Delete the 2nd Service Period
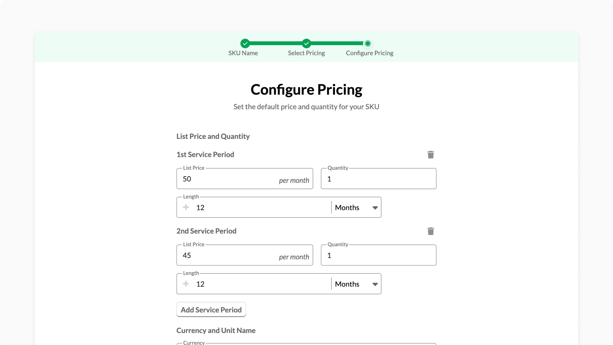613x345 pixels. click(430, 231)
